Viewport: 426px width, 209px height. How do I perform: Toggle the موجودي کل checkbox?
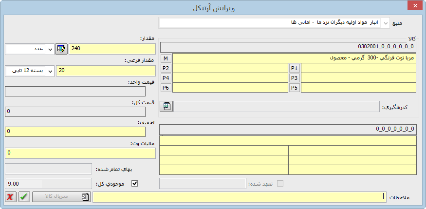coord(134,184)
